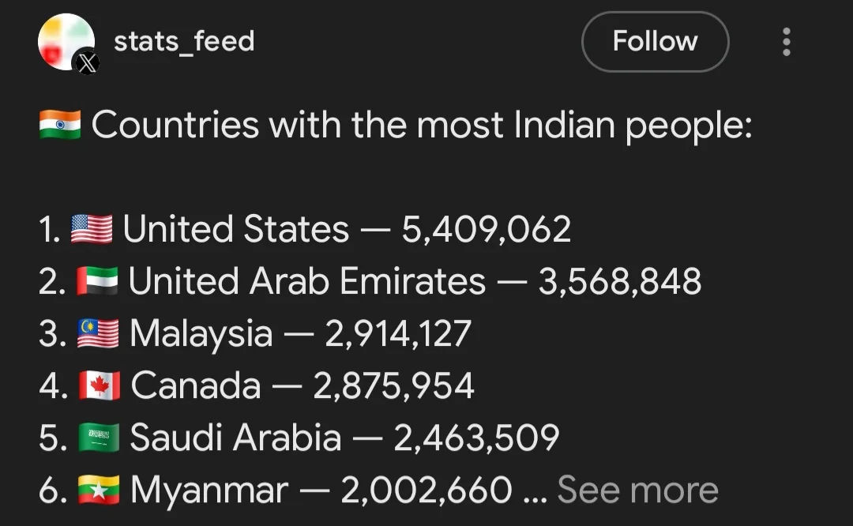Click the Saudi Arabia flag icon
The height and width of the screenshot is (526, 853).
99,438
